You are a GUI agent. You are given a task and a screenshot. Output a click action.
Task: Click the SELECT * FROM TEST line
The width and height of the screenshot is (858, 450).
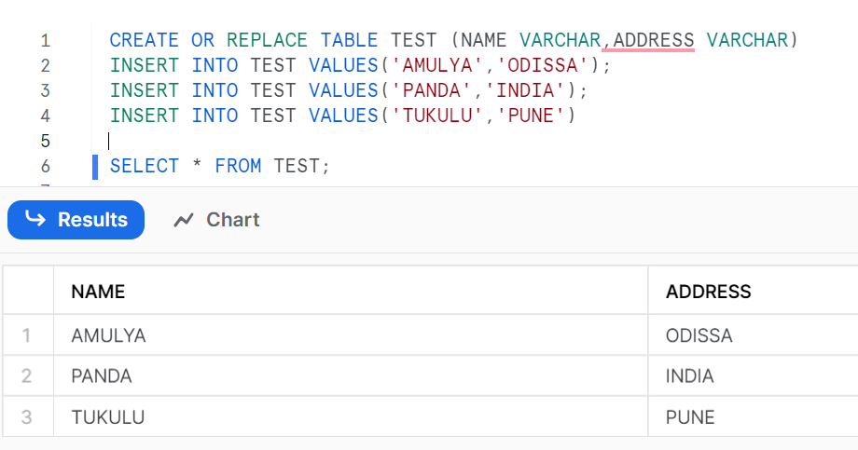(x=220, y=166)
